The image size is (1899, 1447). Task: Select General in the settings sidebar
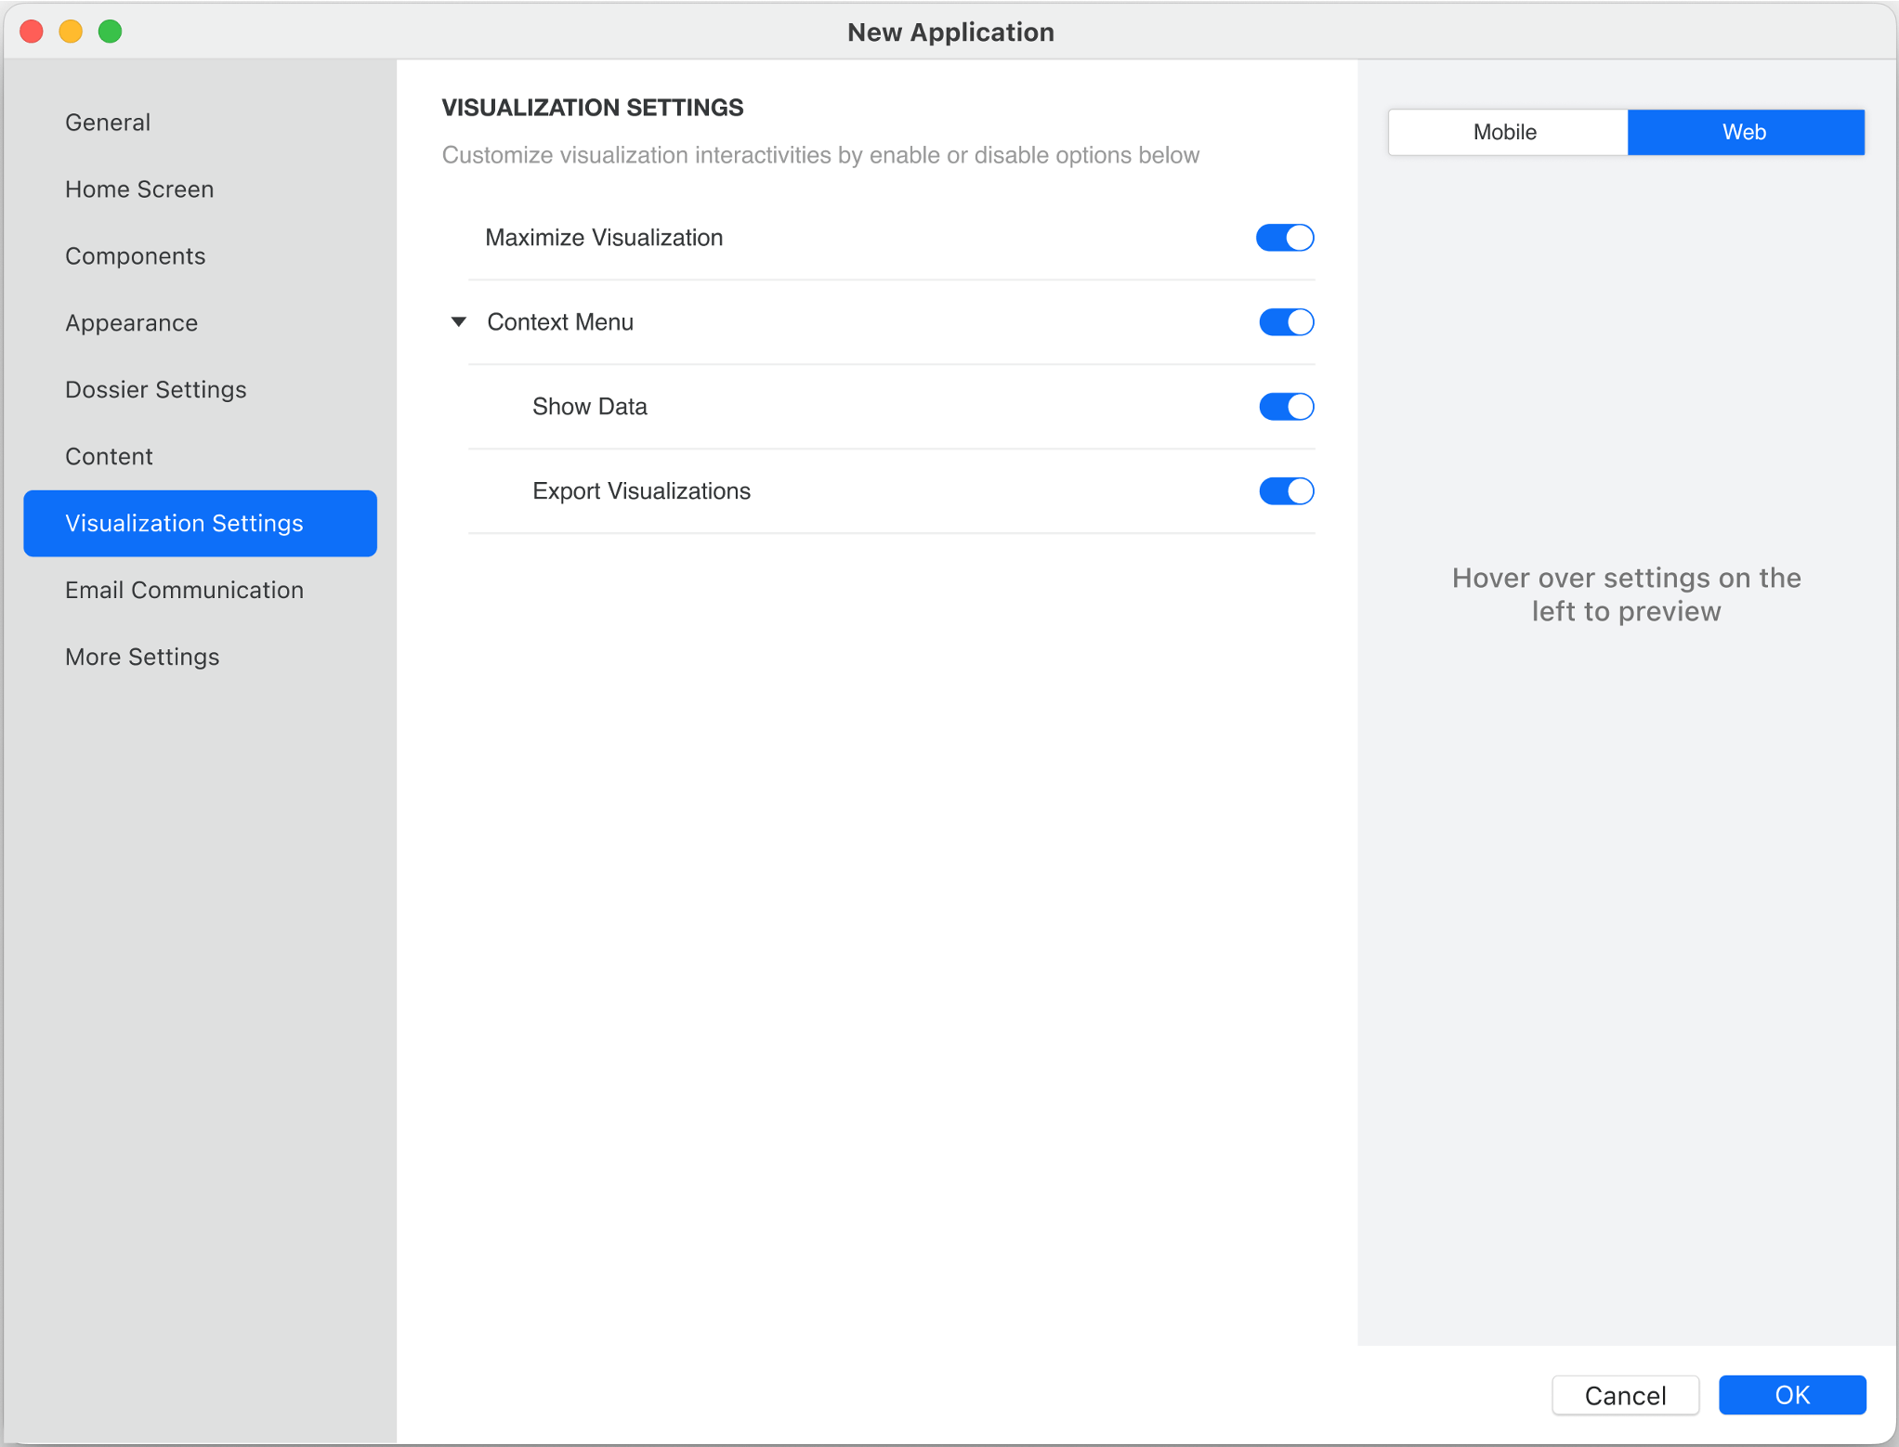pyautogui.click(x=107, y=122)
